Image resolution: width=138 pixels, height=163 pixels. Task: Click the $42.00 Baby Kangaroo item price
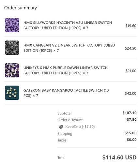(x=130, y=93)
